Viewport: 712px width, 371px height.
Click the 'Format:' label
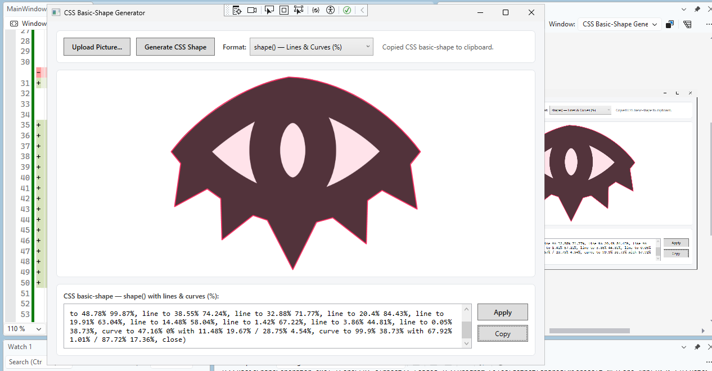(234, 47)
